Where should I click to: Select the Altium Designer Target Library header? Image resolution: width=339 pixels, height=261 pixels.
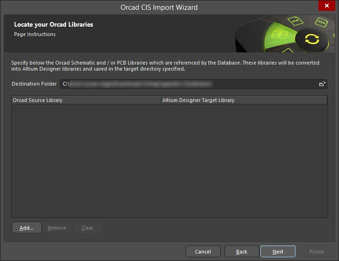[244, 100]
